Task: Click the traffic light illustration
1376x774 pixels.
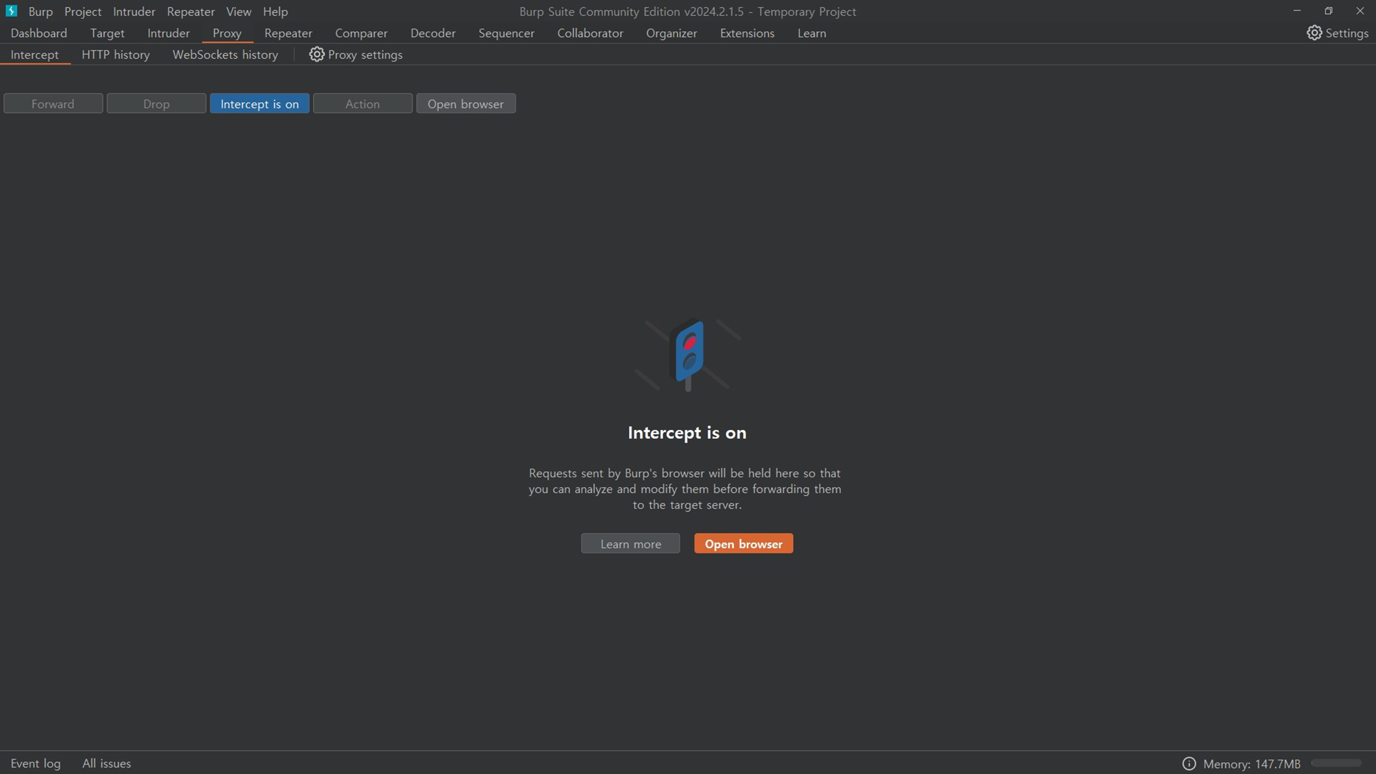Action: tap(688, 355)
